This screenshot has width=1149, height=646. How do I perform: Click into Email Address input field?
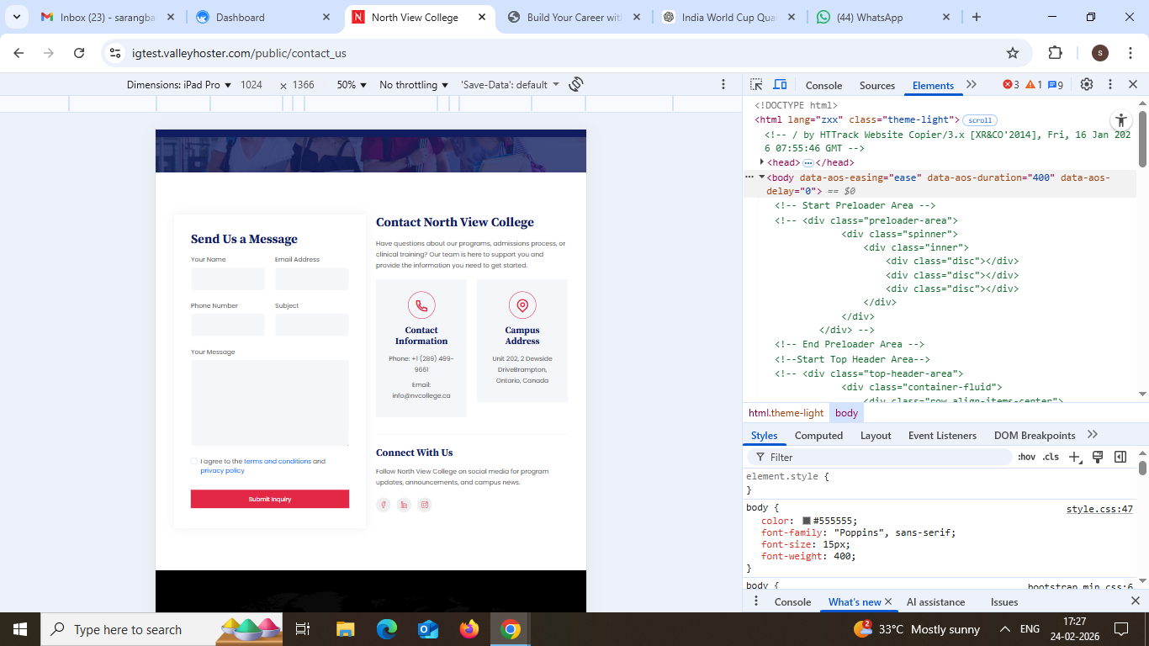(x=312, y=279)
